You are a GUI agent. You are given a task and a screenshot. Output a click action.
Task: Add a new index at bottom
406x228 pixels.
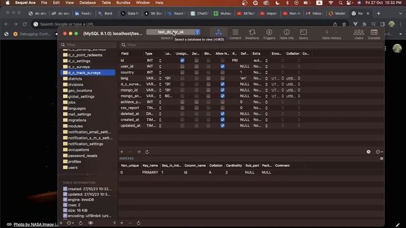tap(122, 223)
